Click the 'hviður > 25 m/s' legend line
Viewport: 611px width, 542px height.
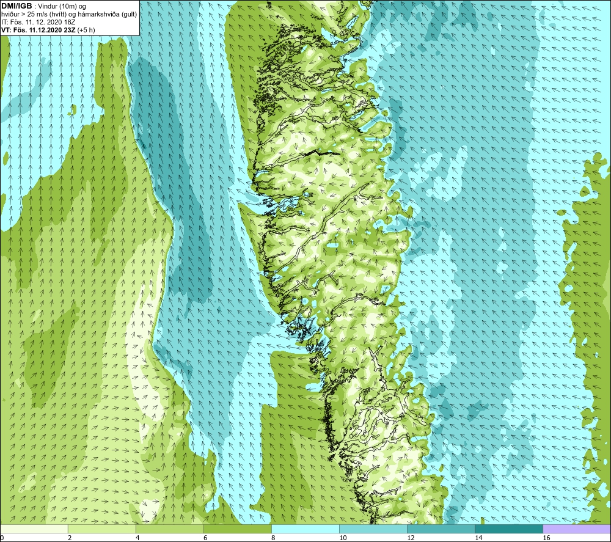coord(69,15)
